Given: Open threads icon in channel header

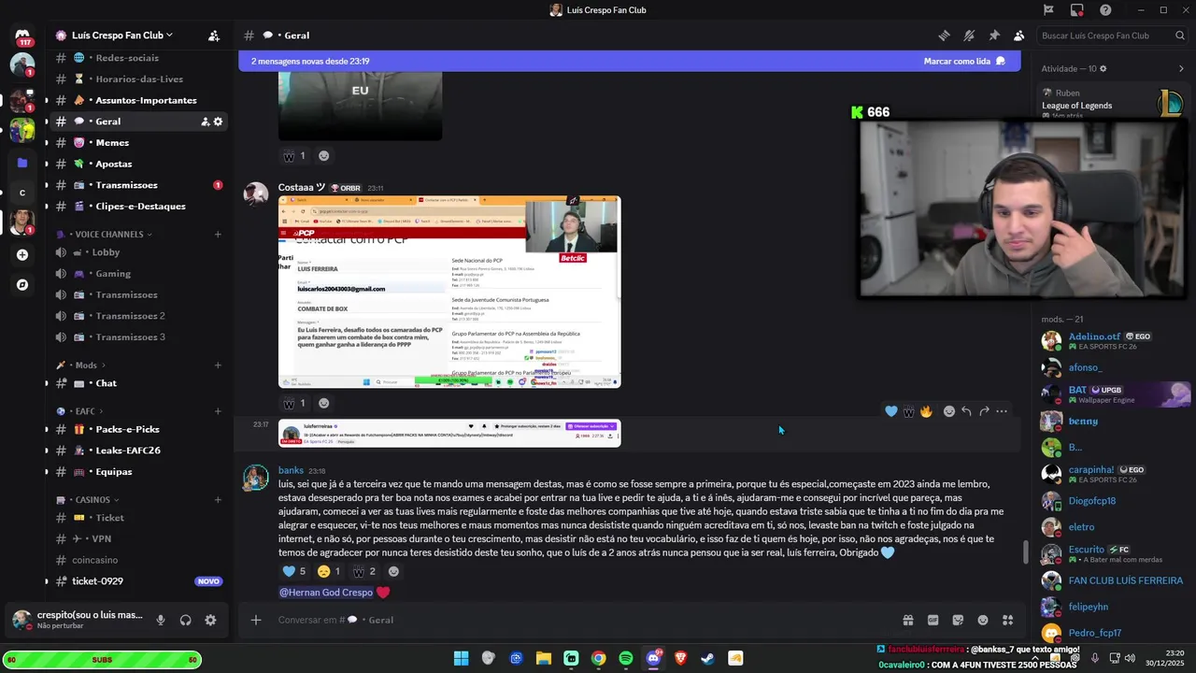Looking at the screenshot, I should pyautogui.click(x=944, y=36).
